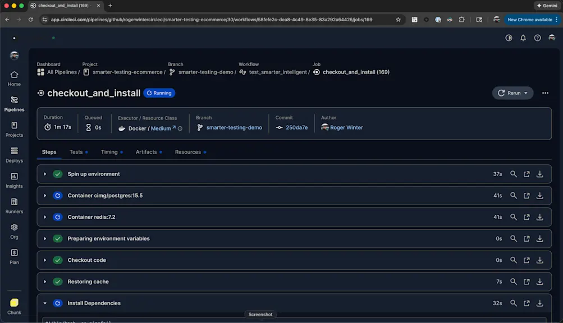563x323 pixels.
Task: Click the Running status badge
Action: pos(159,93)
